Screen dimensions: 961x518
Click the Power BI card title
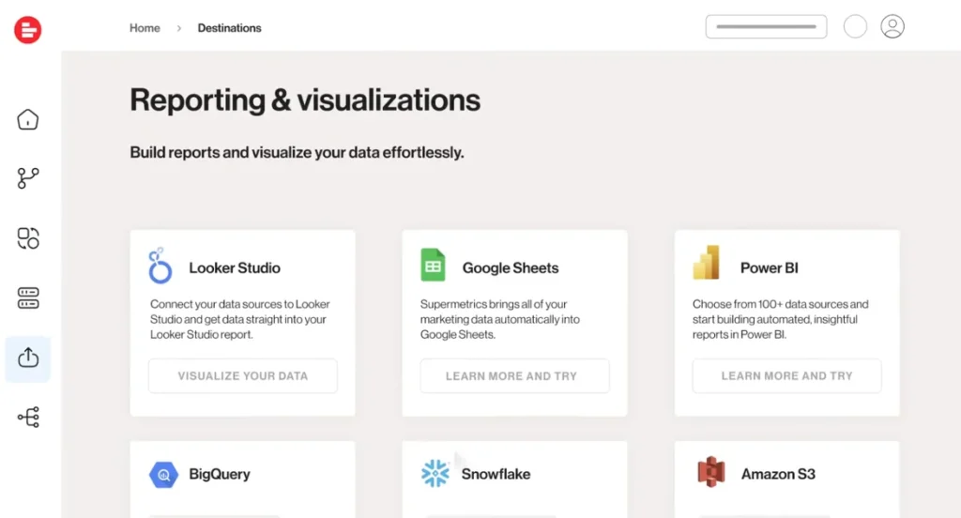(770, 267)
